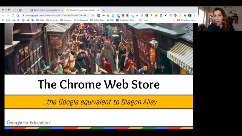This screenshot has height=136, width=242.
Task: Open a new browser tab
Action: pyautogui.click(x=104, y=10)
